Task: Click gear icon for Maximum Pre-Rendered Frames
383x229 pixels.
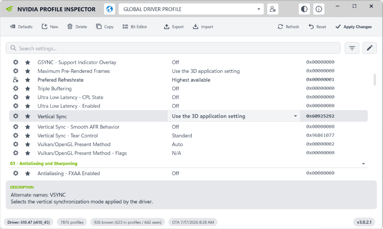Action: [x=16, y=71]
